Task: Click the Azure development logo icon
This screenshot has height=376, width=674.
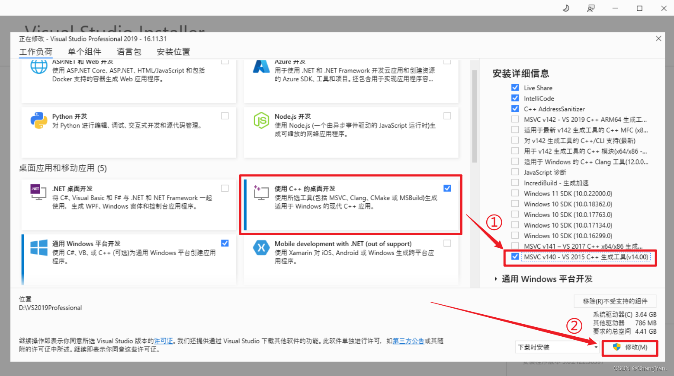Action: click(x=261, y=66)
